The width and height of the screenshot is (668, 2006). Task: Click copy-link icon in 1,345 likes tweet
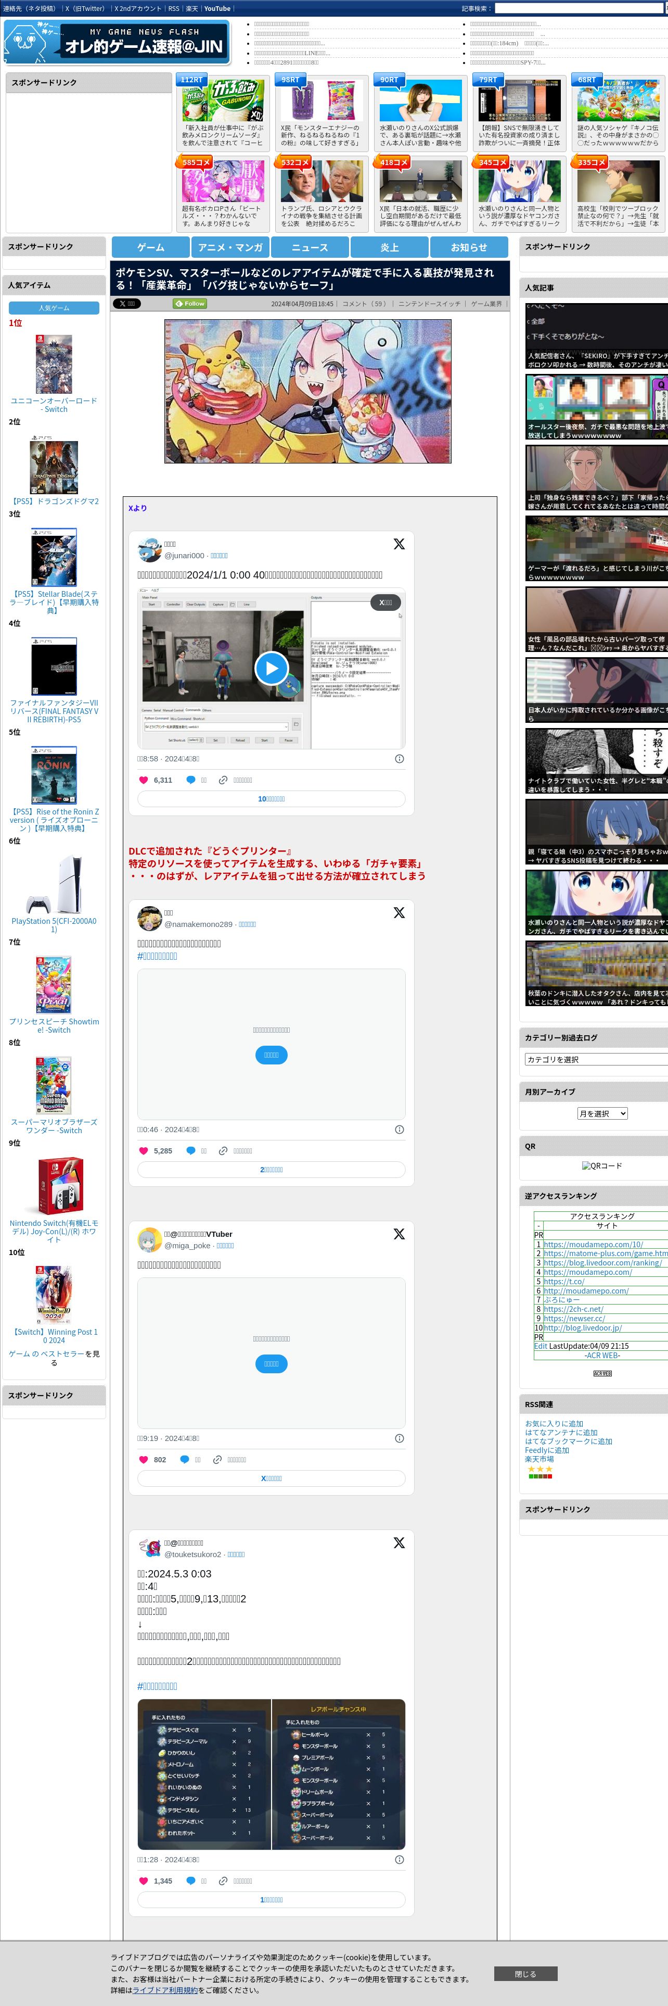pos(223,1880)
